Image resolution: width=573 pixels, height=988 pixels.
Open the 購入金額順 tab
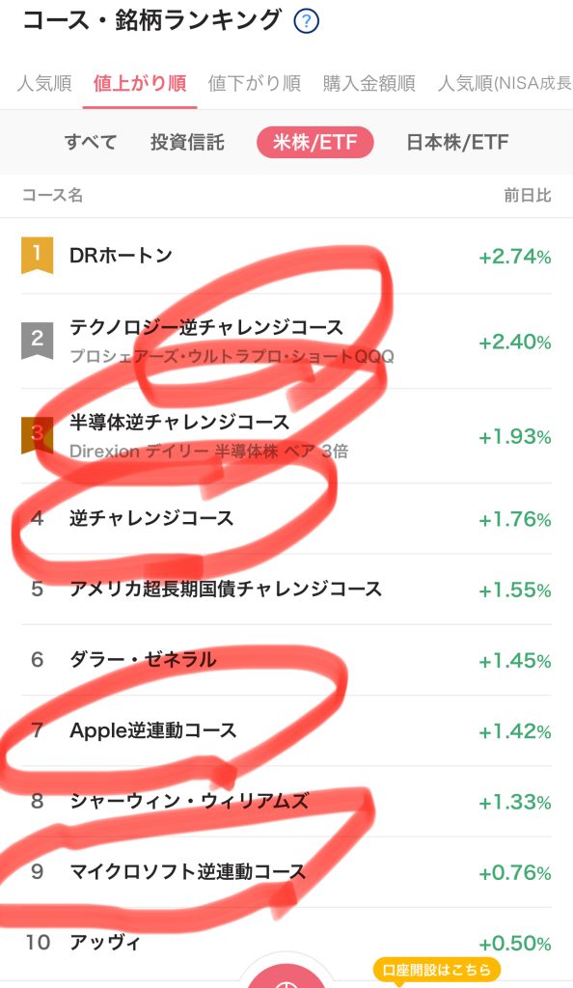pyautogui.click(x=369, y=83)
